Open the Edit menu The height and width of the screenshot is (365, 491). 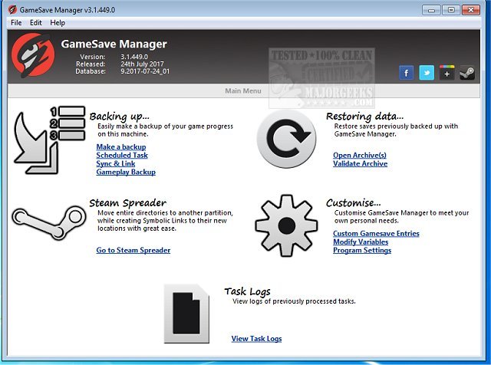pos(36,23)
